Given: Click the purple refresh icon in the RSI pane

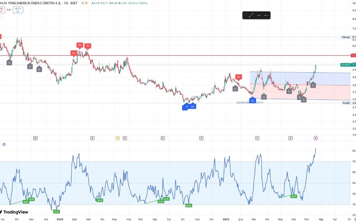Looking at the screenshot, I should click(4, 144).
